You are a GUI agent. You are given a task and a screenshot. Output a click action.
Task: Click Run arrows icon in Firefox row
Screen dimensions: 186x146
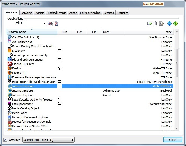(x=59, y=68)
